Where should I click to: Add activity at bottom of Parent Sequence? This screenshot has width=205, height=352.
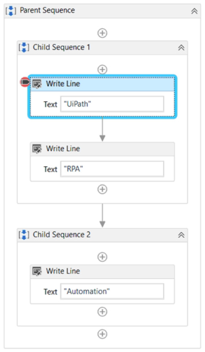(102, 334)
